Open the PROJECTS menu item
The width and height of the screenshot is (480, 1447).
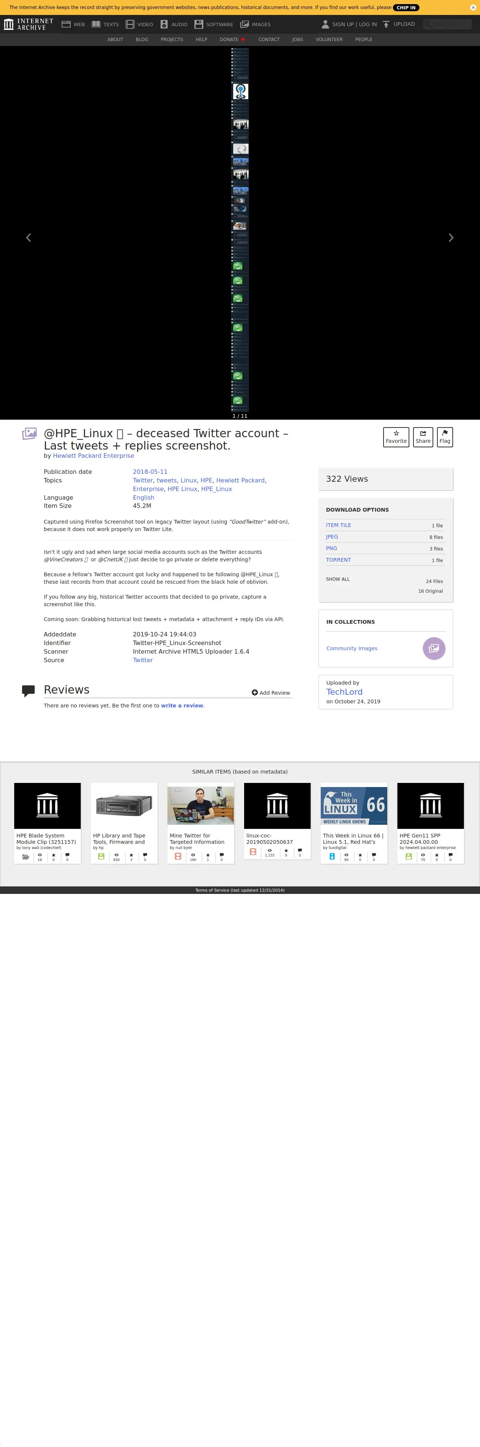point(172,39)
